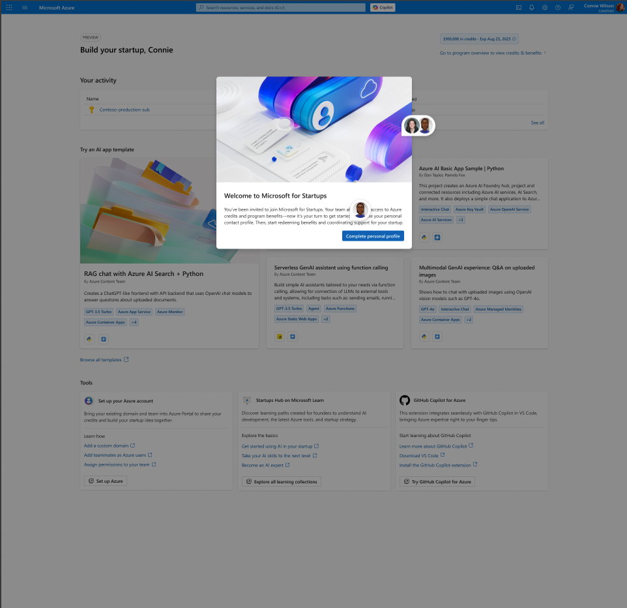Click GPT-4o tag
The height and width of the screenshot is (608, 627).
pyautogui.click(x=428, y=309)
